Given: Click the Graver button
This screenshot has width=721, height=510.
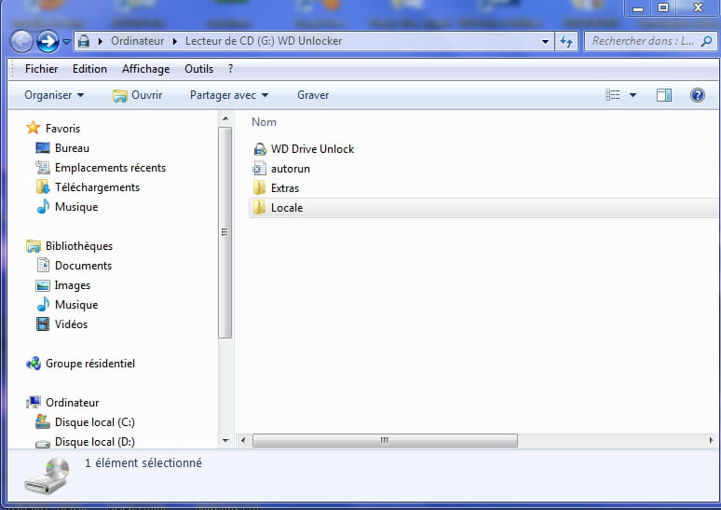Looking at the screenshot, I should click(x=313, y=95).
